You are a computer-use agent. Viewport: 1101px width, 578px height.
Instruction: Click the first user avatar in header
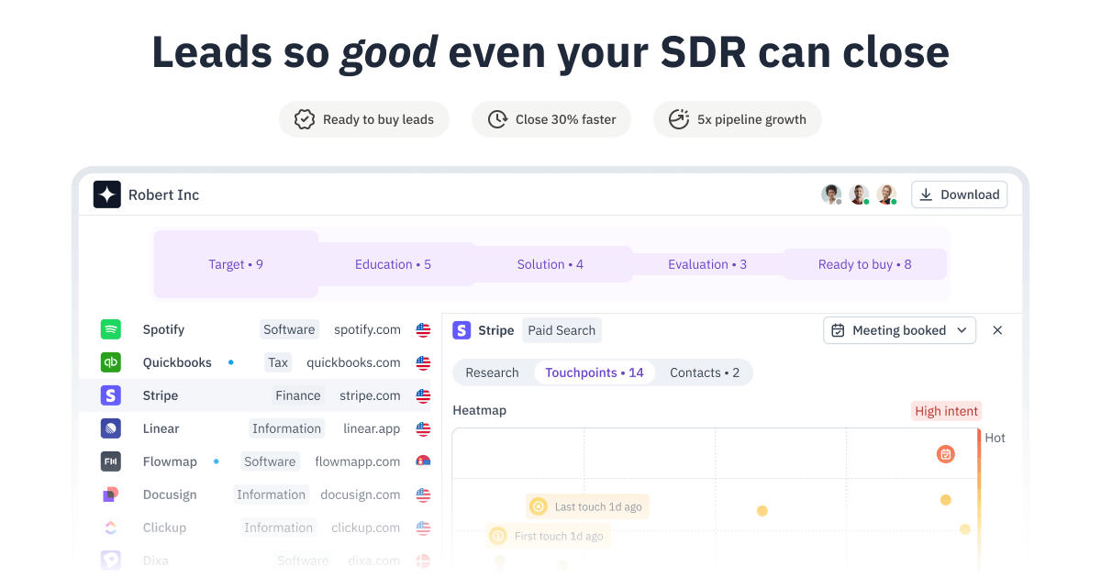tap(831, 195)
